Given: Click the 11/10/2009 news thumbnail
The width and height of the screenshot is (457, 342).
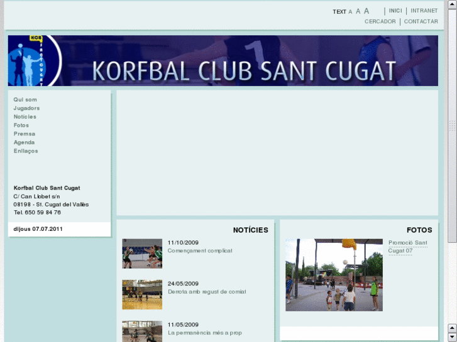Looking at the screenshot, I should [x=142, y=254].
